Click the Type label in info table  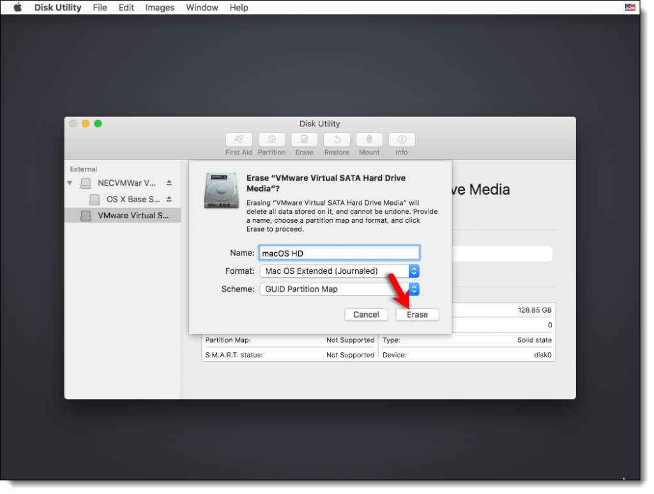click(x=392, y=340)
